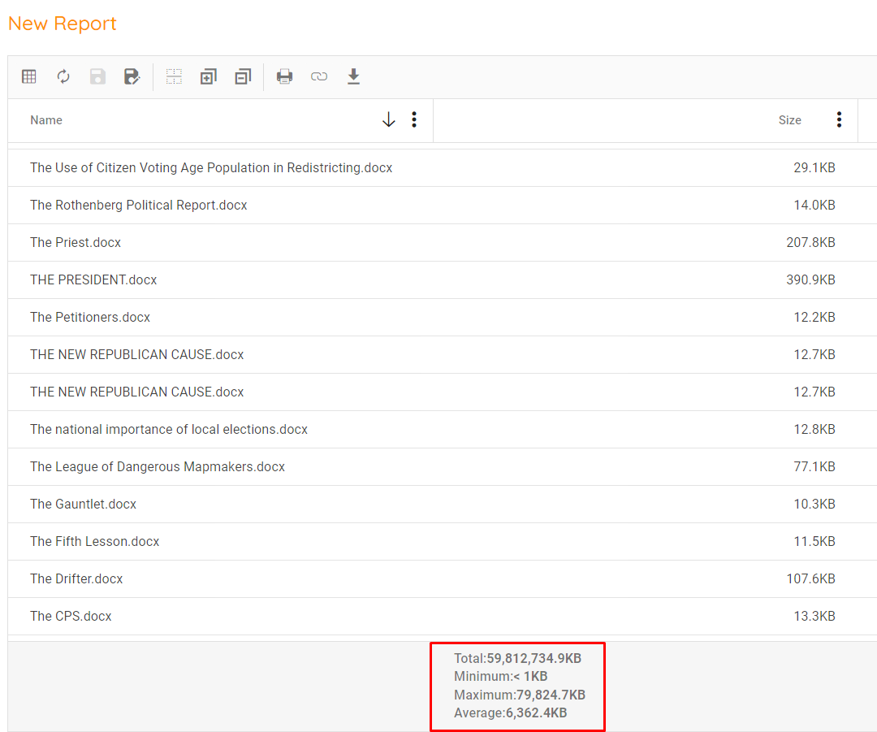Viewport: 877px width, 732px height.
Task: Refresh the report data
Action: click(63, 76)
